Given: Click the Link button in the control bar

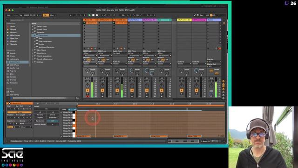Looking at the screenshot, I should (x=9, y=15).
